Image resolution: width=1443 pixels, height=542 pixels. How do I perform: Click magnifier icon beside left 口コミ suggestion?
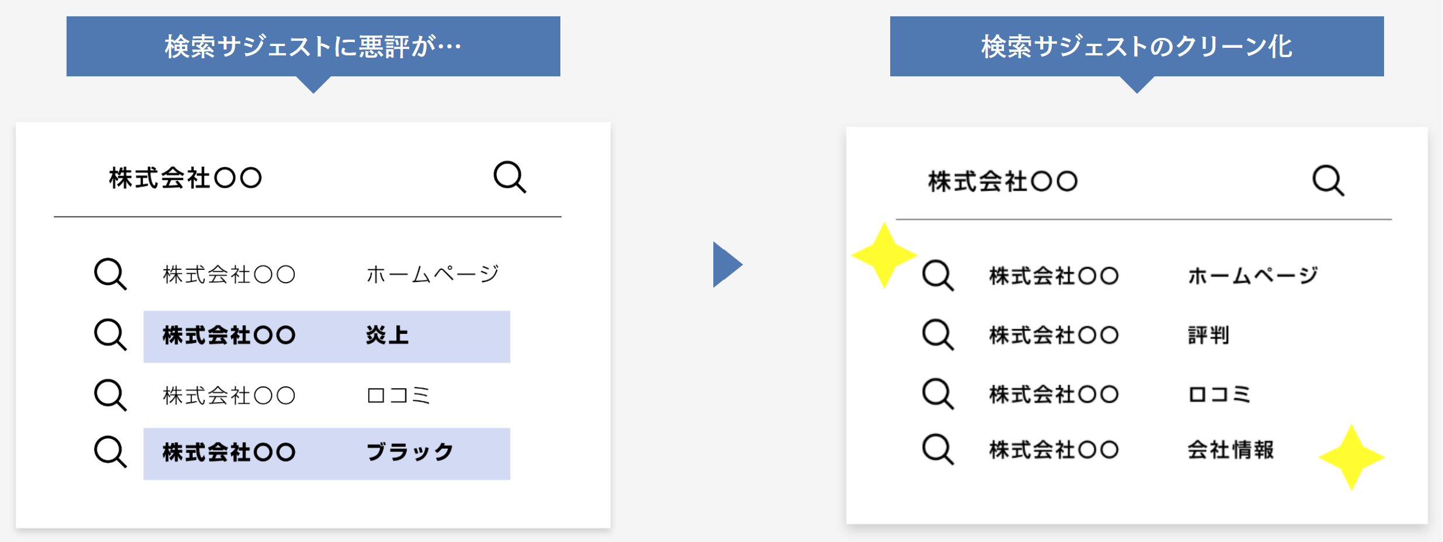coord(110,395)
